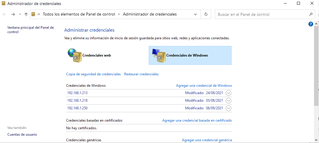The image size is (319, 143).
Task: Expand the 192.168.1.213 credential chevron
Action: point(229,93)
